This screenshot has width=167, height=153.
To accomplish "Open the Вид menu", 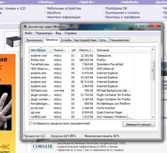I will (58, 33).
